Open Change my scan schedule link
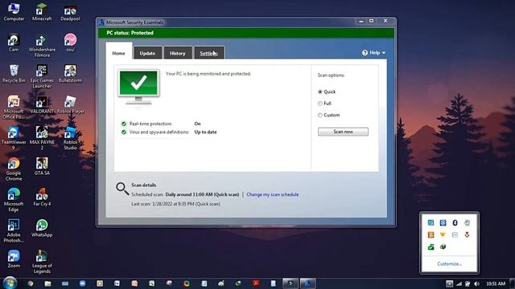Viewport: 515px width, 289px height. click(273, 194)
